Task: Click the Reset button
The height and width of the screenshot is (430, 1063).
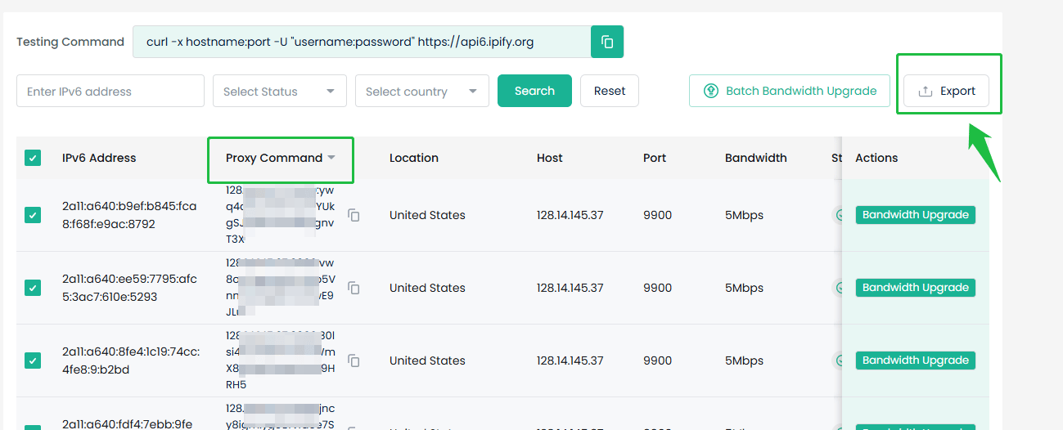Action: point(610,91)
